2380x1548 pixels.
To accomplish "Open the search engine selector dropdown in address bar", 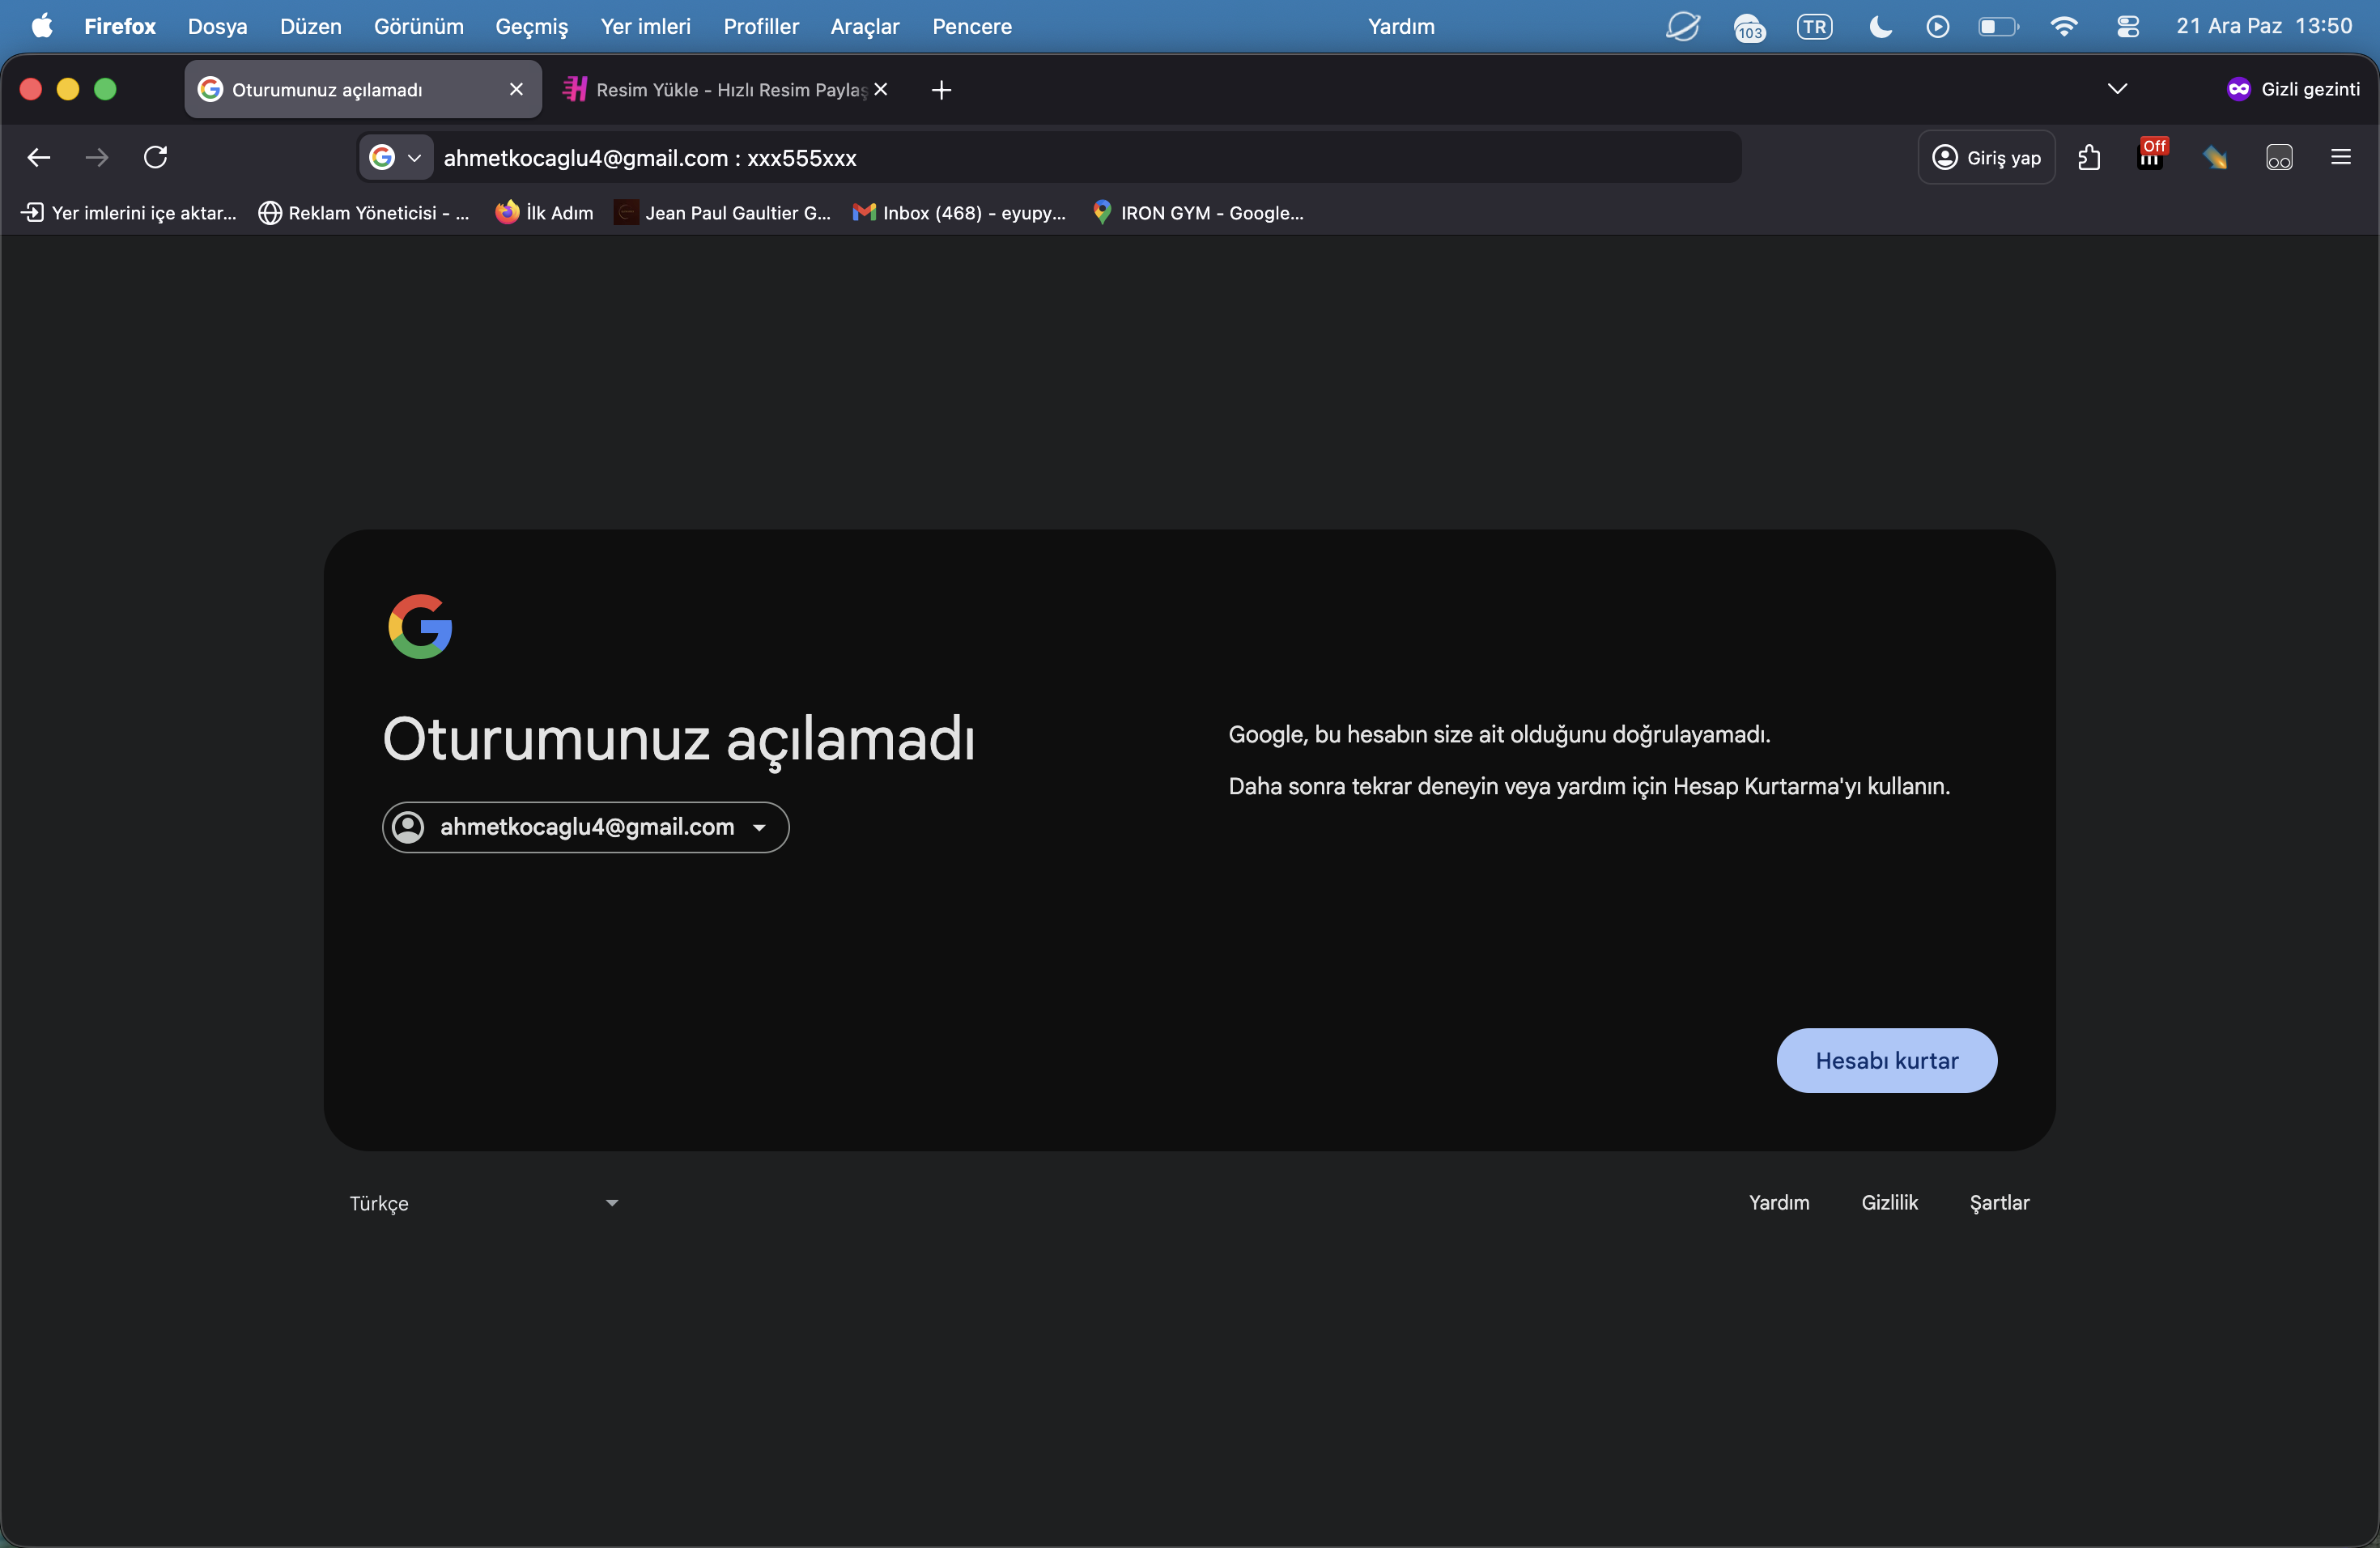I will coord(396,157).
